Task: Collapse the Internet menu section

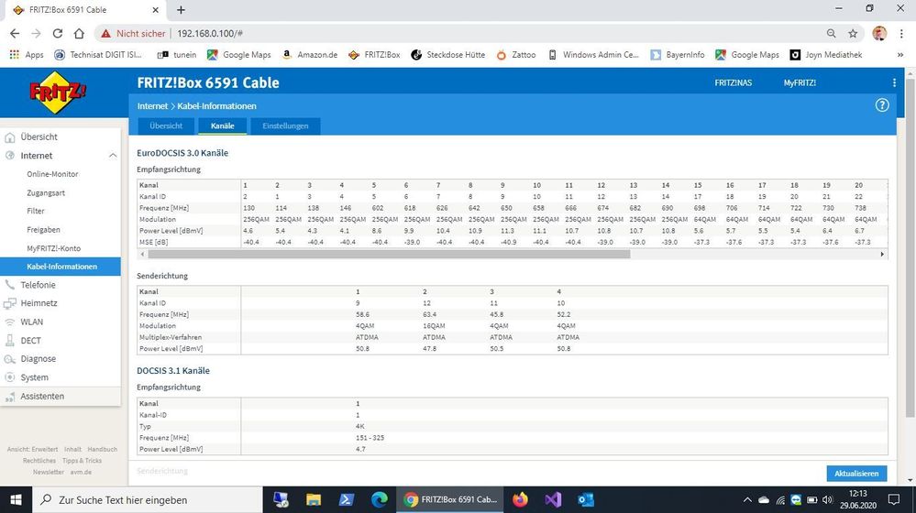Action: (x=113, y=156)
